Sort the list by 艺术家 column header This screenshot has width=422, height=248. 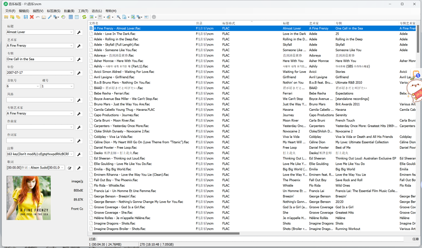click(x=314, y=23)
